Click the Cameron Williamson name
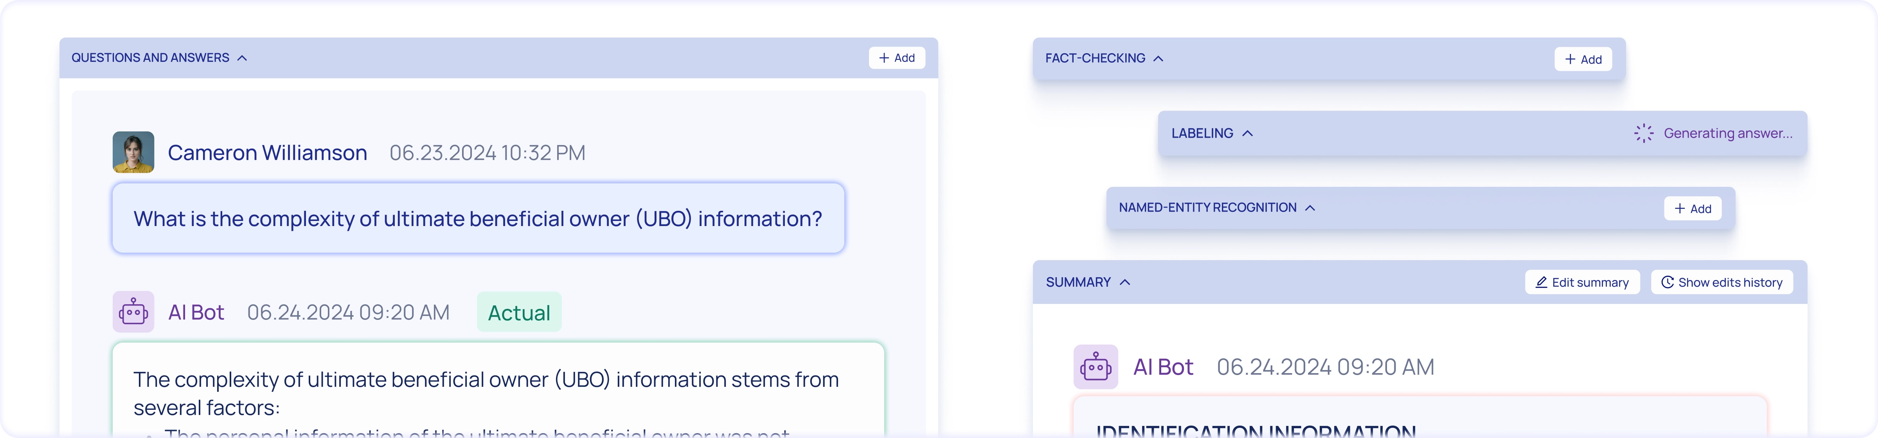Image resolution: width=1878 pixels, height=438 pixels. 268,152
